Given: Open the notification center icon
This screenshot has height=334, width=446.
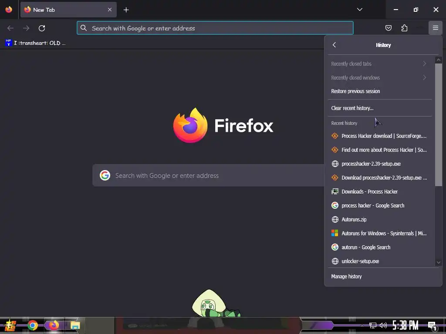Looking at the screenshot, I should point(432,326).
